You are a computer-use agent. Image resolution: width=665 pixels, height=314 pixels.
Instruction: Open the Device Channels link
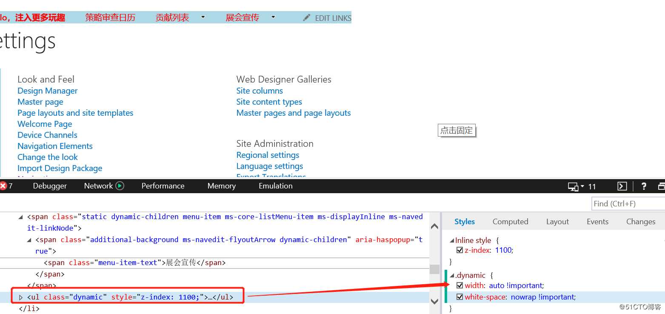click(47, 135)
